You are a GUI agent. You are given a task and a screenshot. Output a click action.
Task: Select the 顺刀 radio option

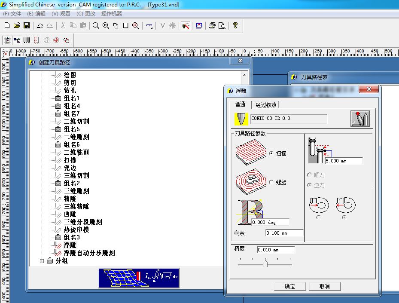click(x=309, y=174)
